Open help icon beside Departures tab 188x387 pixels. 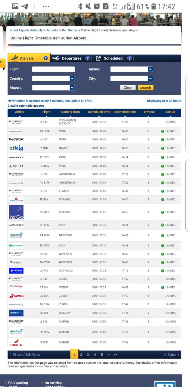pyautogui.click(x=88, y=58)
